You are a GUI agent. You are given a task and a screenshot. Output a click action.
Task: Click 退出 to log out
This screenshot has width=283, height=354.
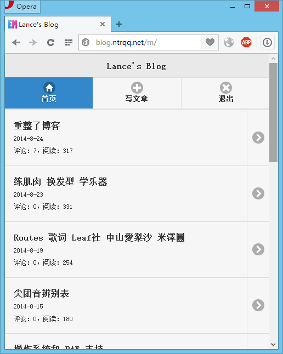(x=225, y=93)
